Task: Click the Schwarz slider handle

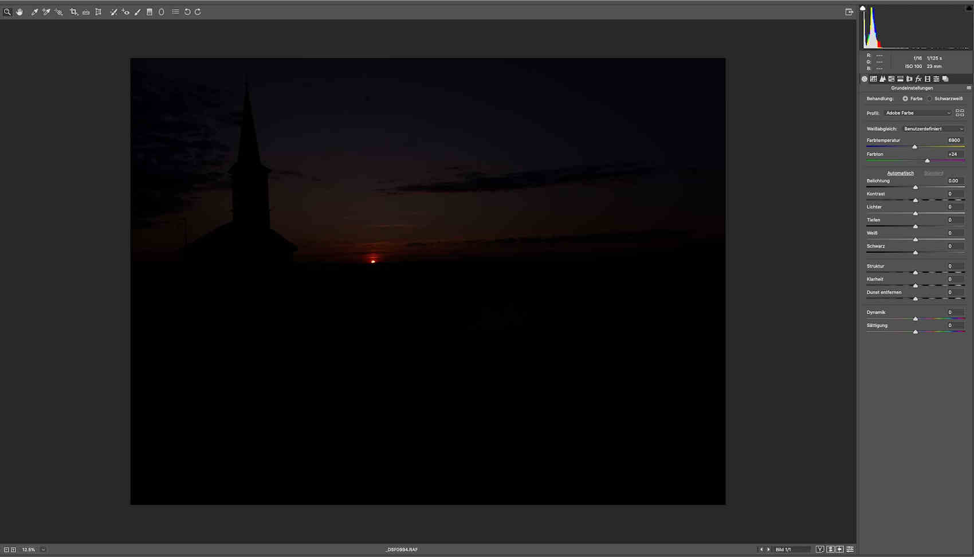Action: point(916,253)
